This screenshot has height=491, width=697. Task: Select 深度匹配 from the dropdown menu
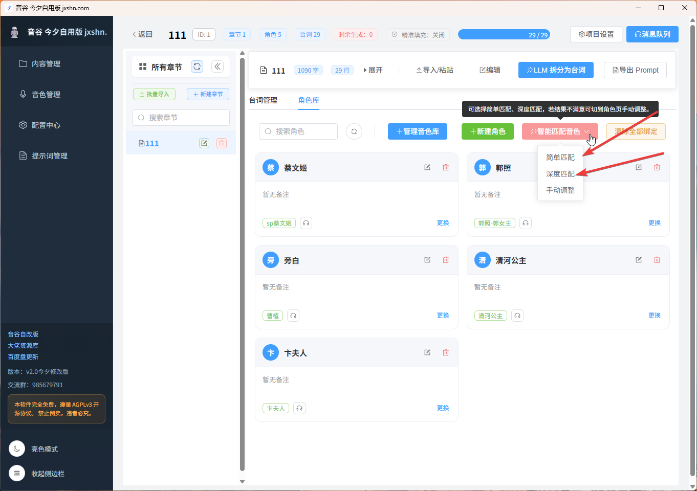click(560, 174)
